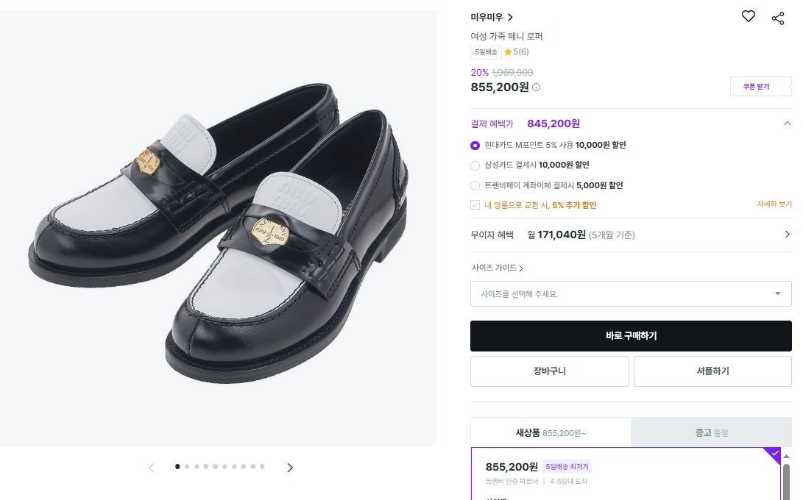Open the size selection dropdown
This screenshot has width=803, height=500.
(631, 294)
